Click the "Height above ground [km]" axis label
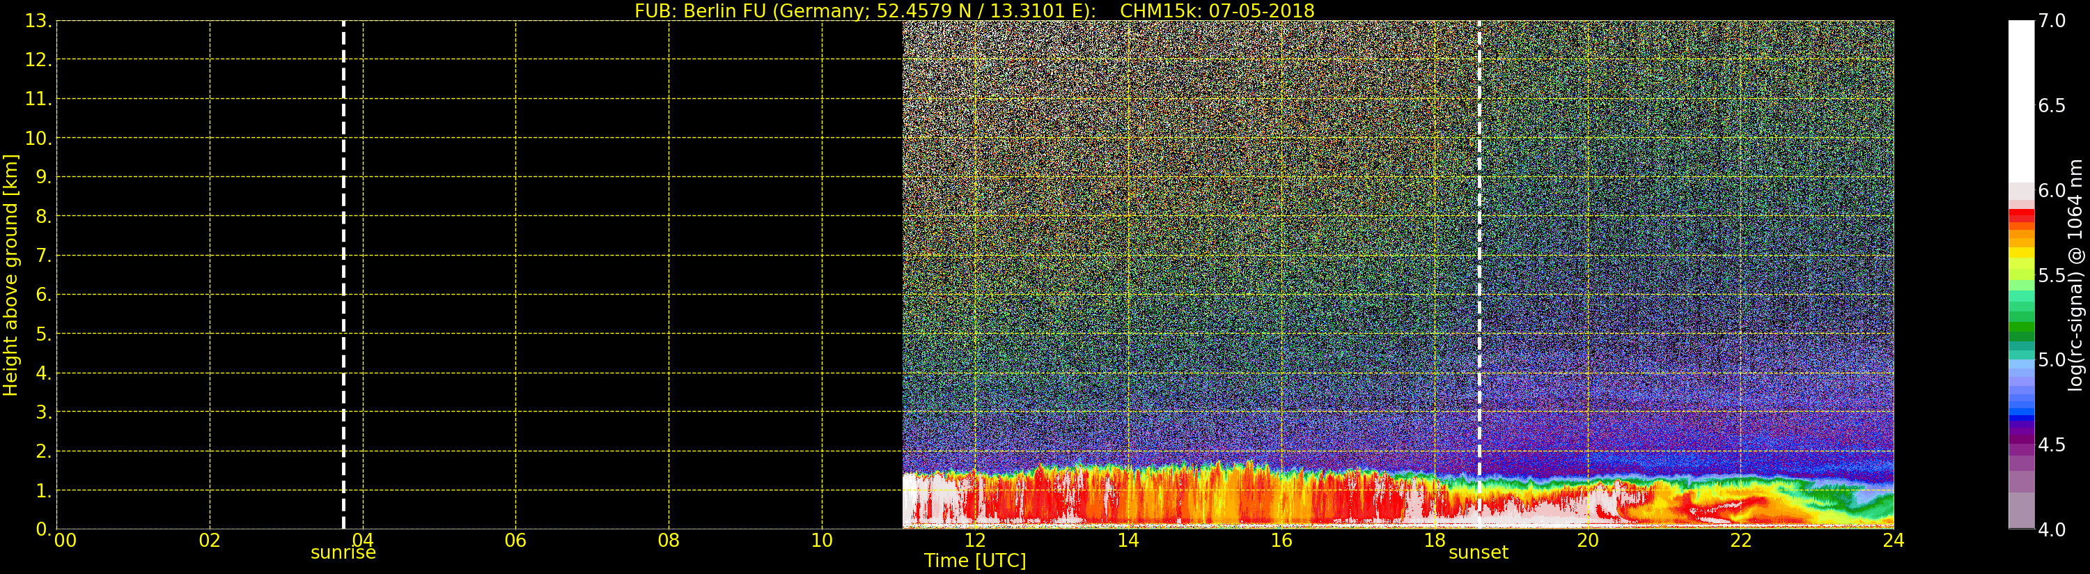Image resolution: width=2090 pixels, height=574 pixels. click(x=10, y=274)
